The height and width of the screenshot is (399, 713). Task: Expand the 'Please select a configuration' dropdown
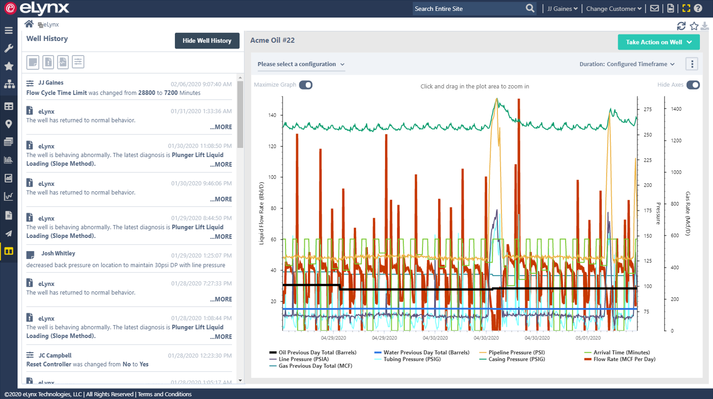[x=301, y=64]
